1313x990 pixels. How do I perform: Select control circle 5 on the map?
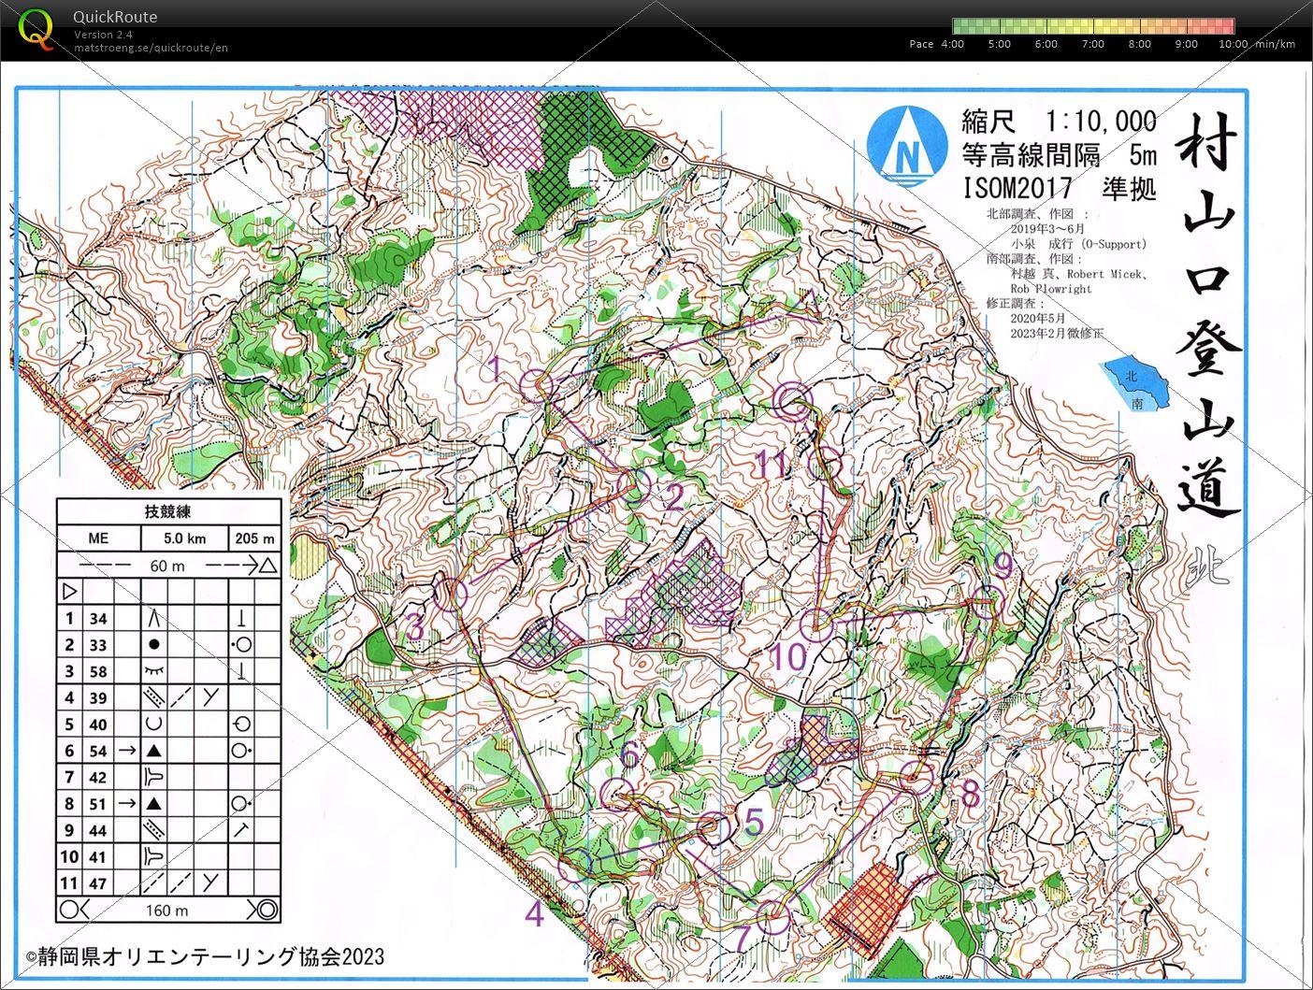[x=714, y=827]
